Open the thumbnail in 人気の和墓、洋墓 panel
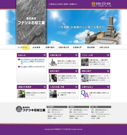Viewport: 127px width, 135px height. [x=53, y=94]
